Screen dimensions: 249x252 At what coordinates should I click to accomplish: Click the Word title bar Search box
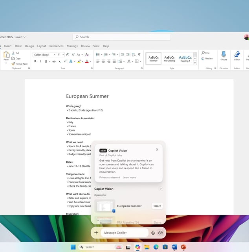coord(121,37)
